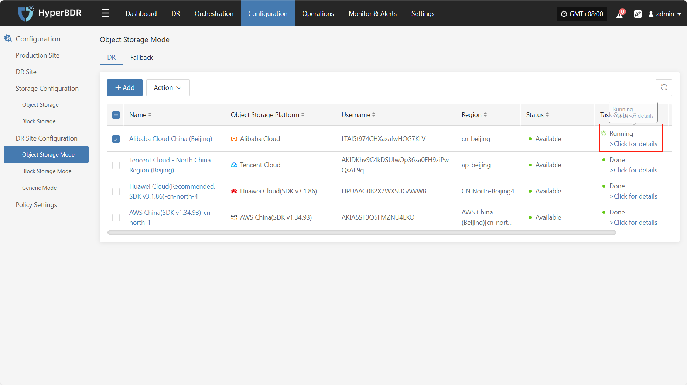Click the AWS China platform icon
The height and width of the screenshot is (385, 687).
point(234,217)
